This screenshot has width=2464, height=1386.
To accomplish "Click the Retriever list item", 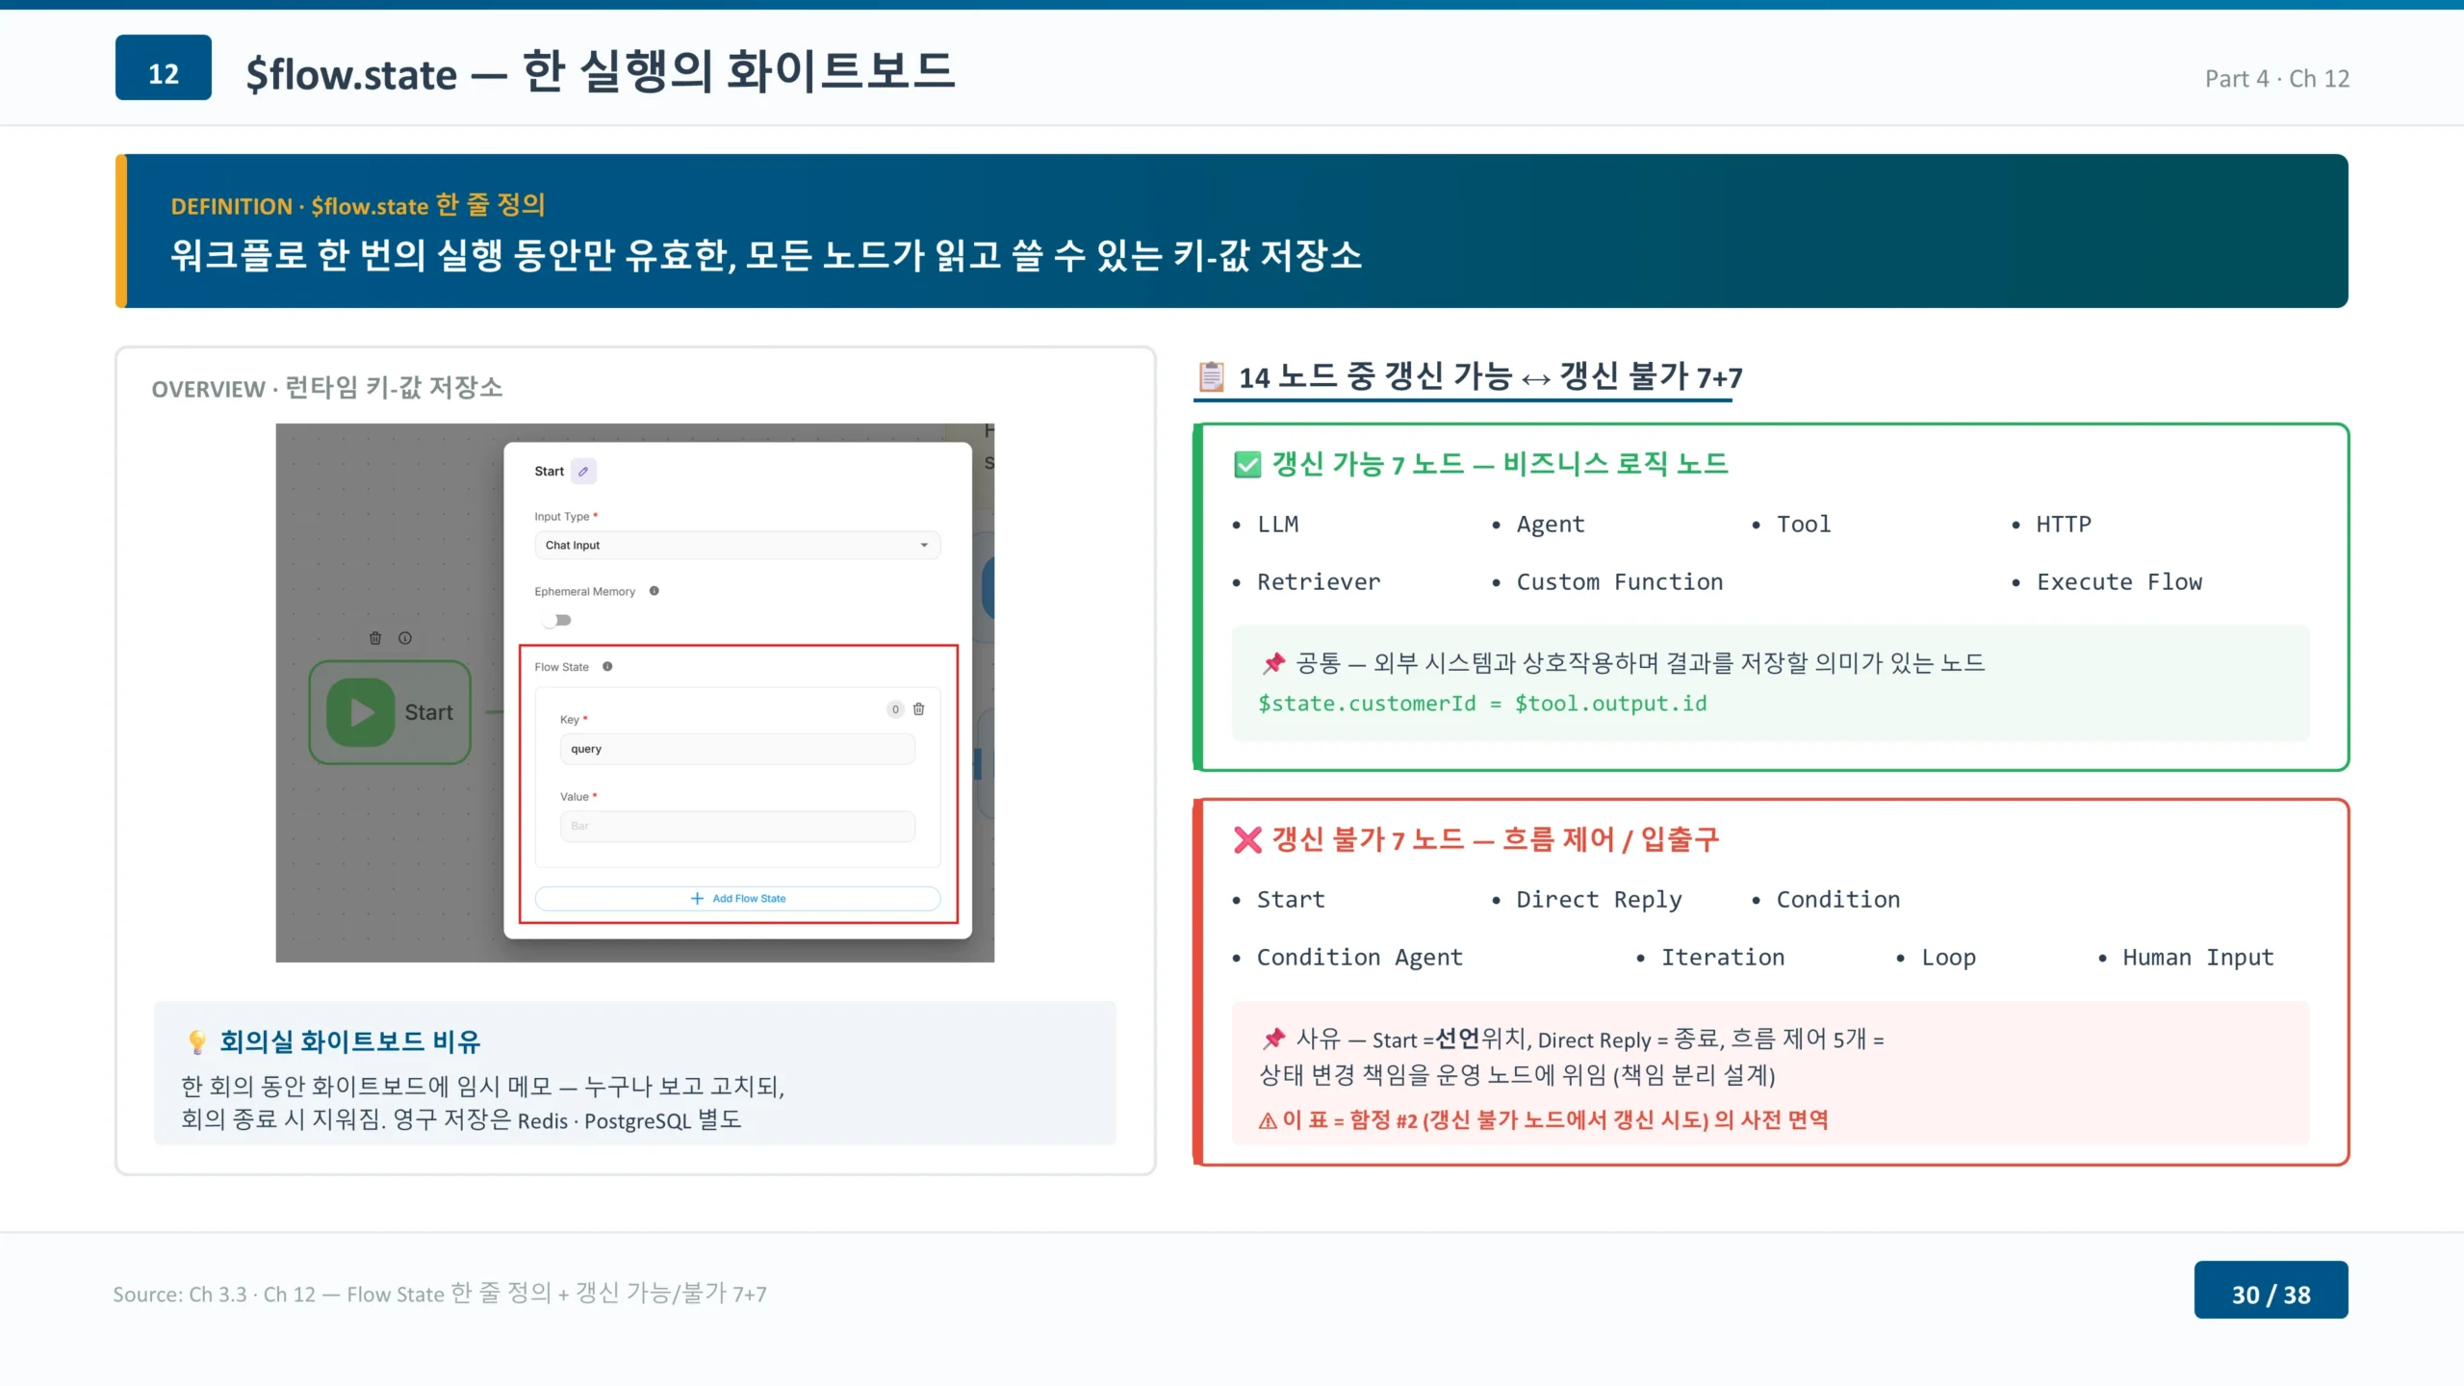I will 1319,582.
